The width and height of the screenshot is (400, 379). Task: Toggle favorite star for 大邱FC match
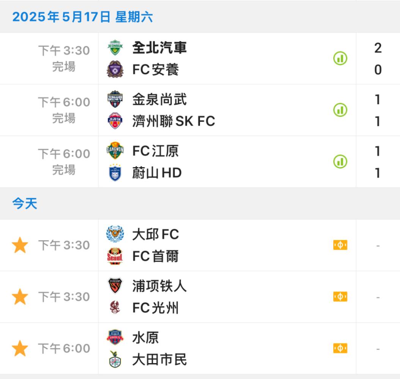click(20, 246)
